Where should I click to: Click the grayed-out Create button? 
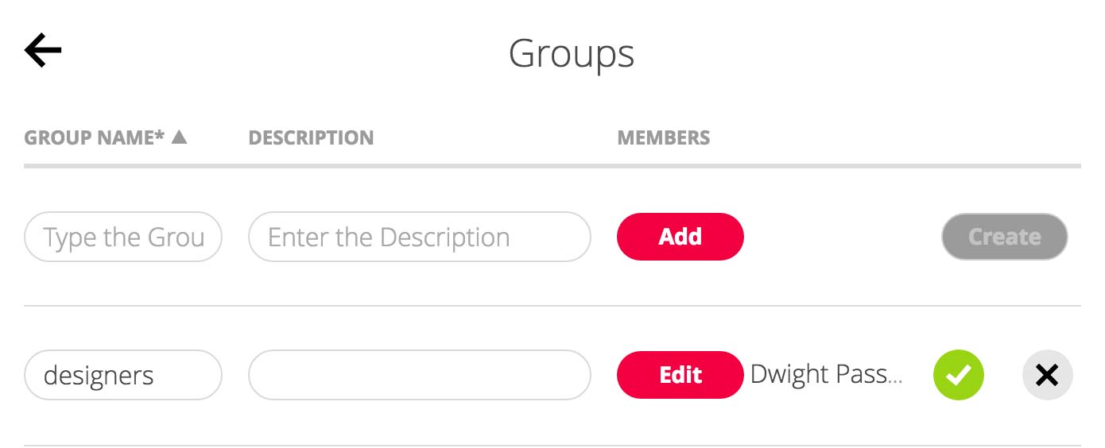tap(1005, 237)
